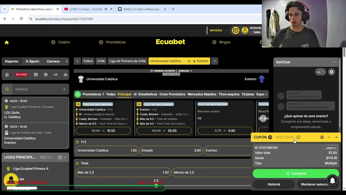Switch to MIS LIGAS tab
This screenshot has height=195, width=346.
(x=47, y=157)
